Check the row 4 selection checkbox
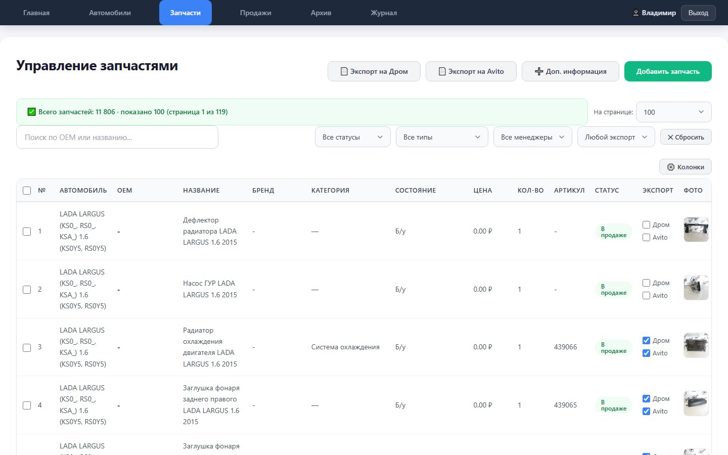Viewport: 728px width, 455px height. [27, 405]
